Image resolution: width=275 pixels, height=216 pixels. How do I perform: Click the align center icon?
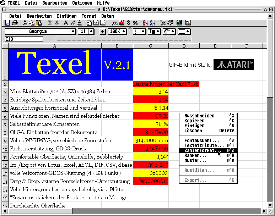coord(96,23)
